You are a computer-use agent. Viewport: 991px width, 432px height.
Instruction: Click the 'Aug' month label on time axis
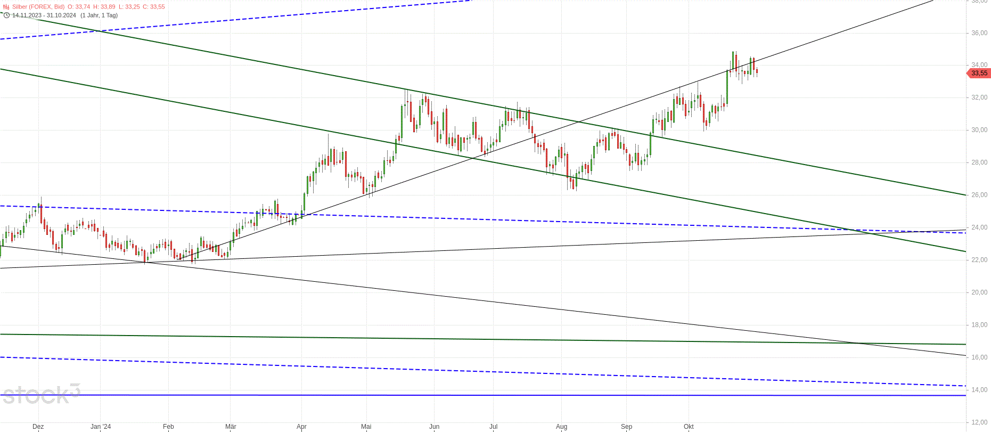coord(561,427)
